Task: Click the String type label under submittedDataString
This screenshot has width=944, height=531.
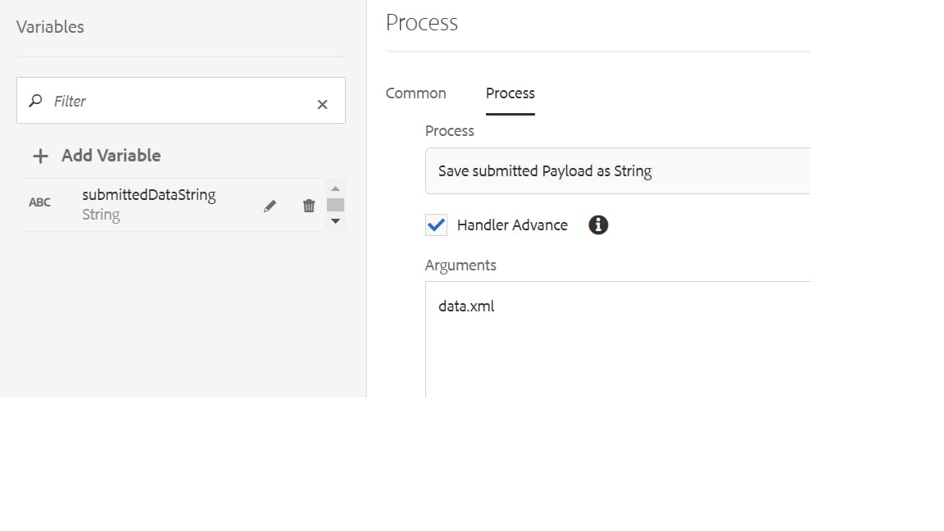Action: tap(100, 214)
